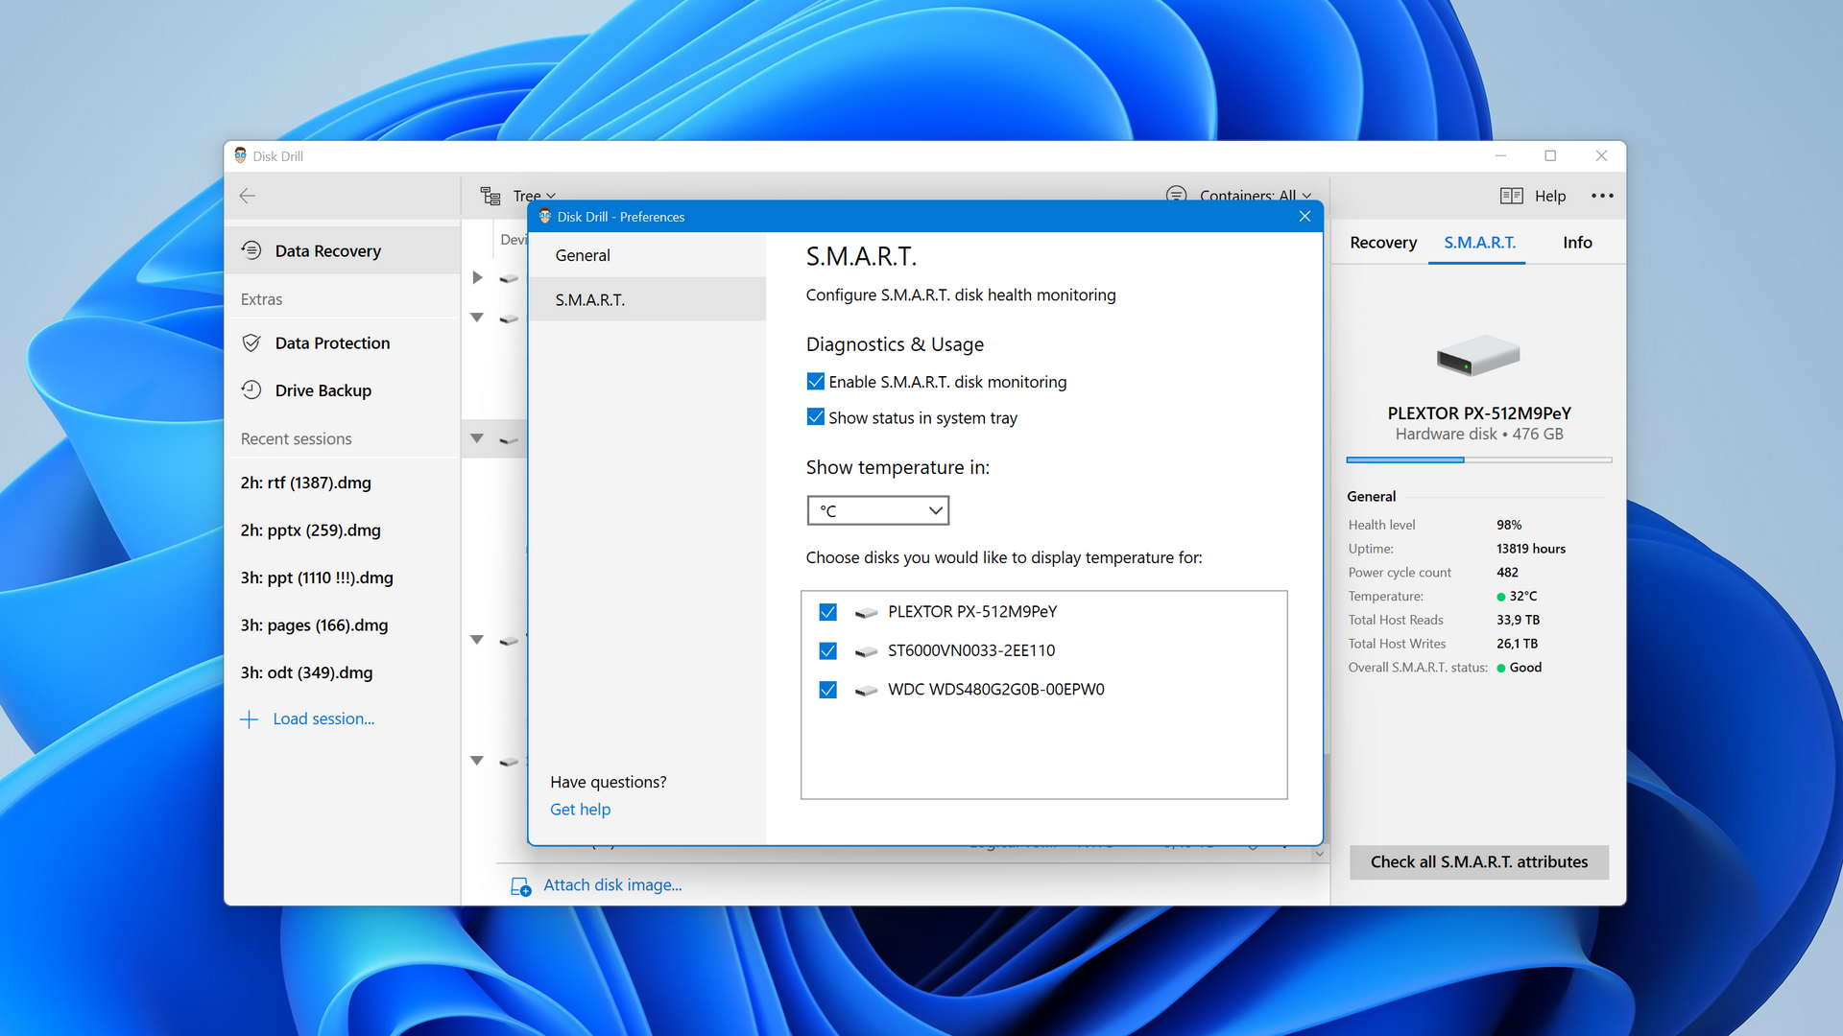Screen dimensions: 1843x1036
Task: Click the Tree view icon in the toolbar
Action: coord(491,195)
